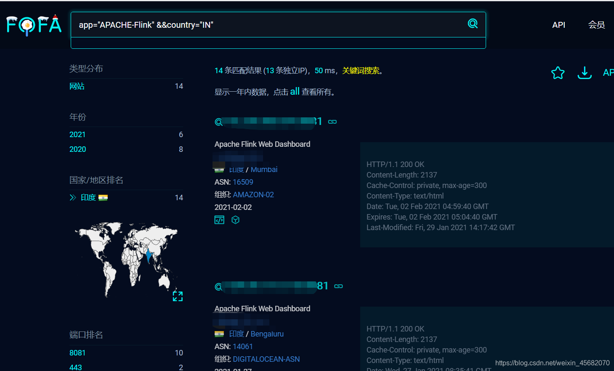Screen dimensions: 614x371
Task: Click the Bengaluru city link
Action: (267, 334)
